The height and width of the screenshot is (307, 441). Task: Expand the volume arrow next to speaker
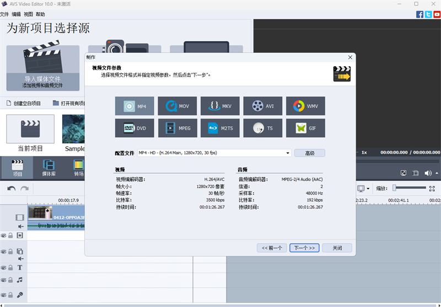[437, 173]
